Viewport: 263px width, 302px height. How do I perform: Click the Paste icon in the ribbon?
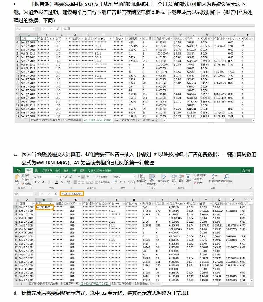click(17, 177)
